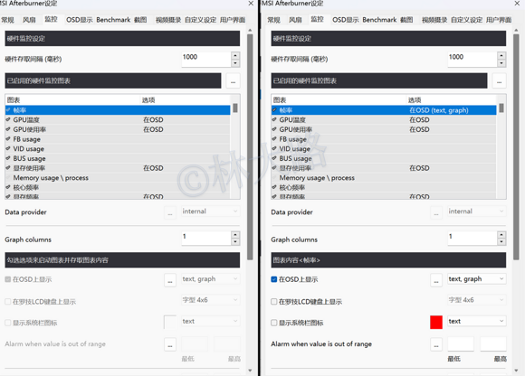Toggle 帧率 checkmark in right window list
Viewport: 525px width, 376px height.
pos(274,110)
